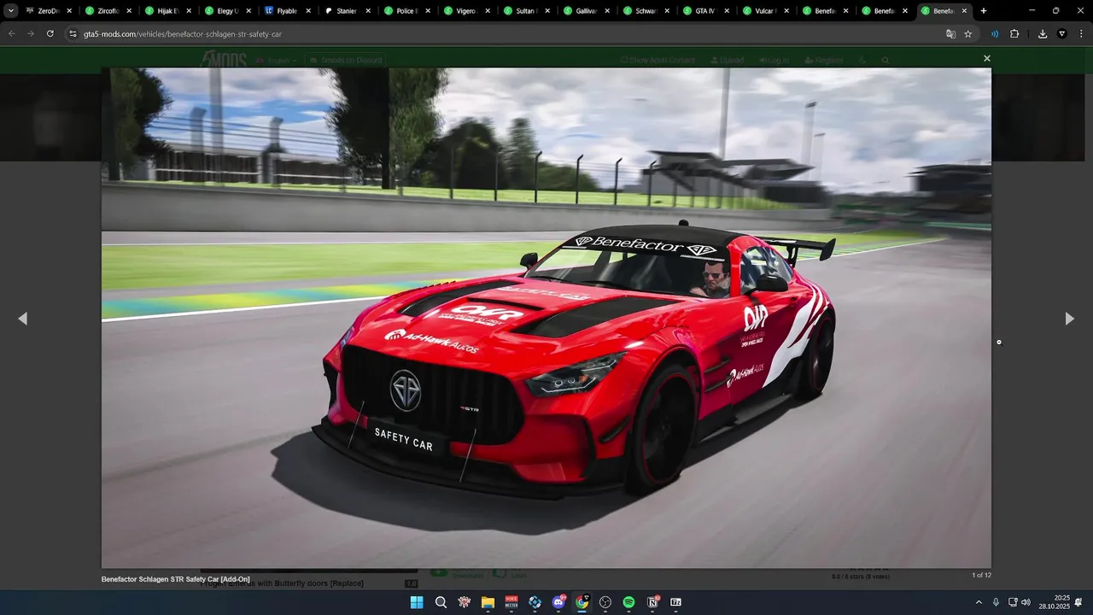The image size is (1093, 615).
Task: Open the notifications bell icon
Action: (1080, 602)
